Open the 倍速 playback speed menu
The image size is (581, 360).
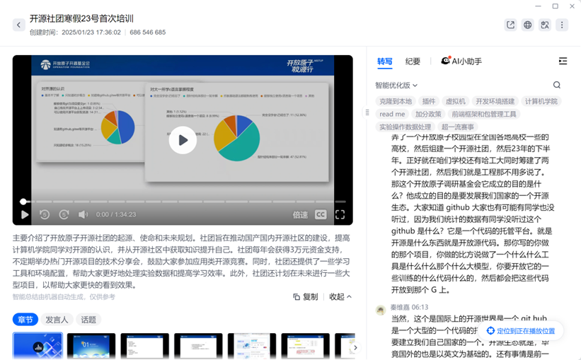coord(300,214)
